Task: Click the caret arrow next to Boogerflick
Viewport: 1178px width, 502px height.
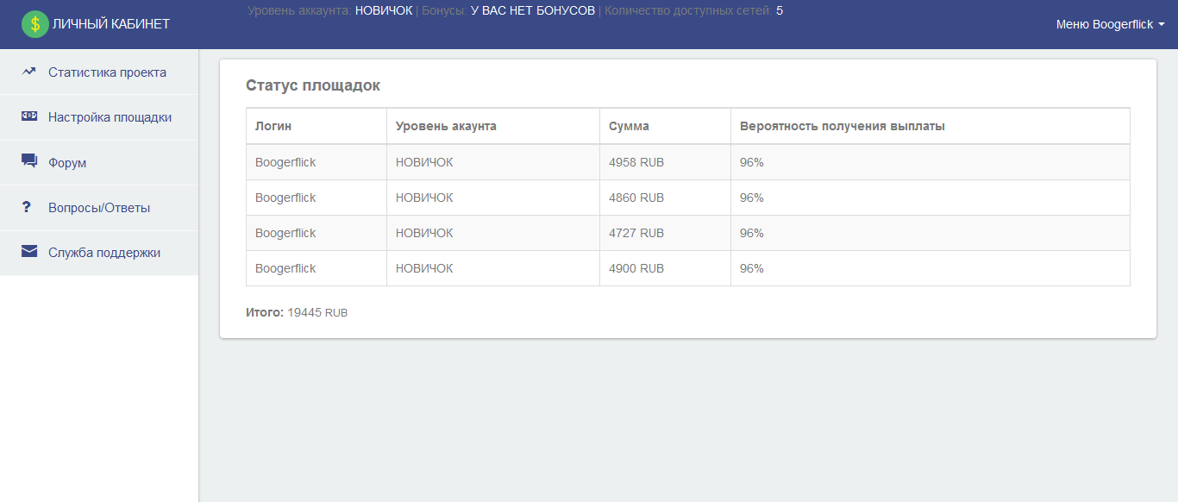Action: [1162, 25]
